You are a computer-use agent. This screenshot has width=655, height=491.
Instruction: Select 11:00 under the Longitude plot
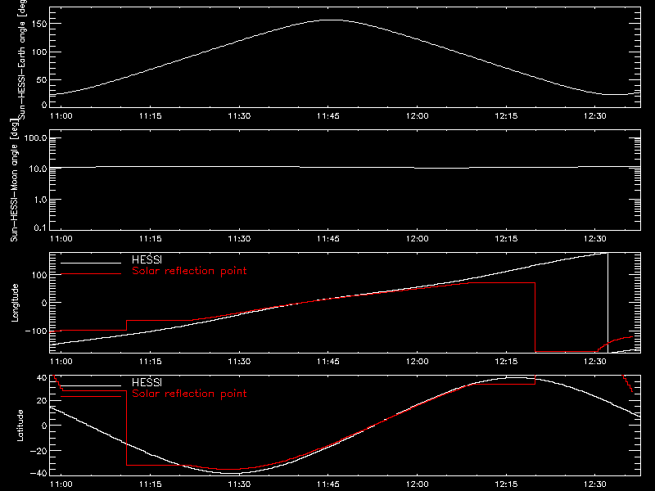[x=61, y=361]
